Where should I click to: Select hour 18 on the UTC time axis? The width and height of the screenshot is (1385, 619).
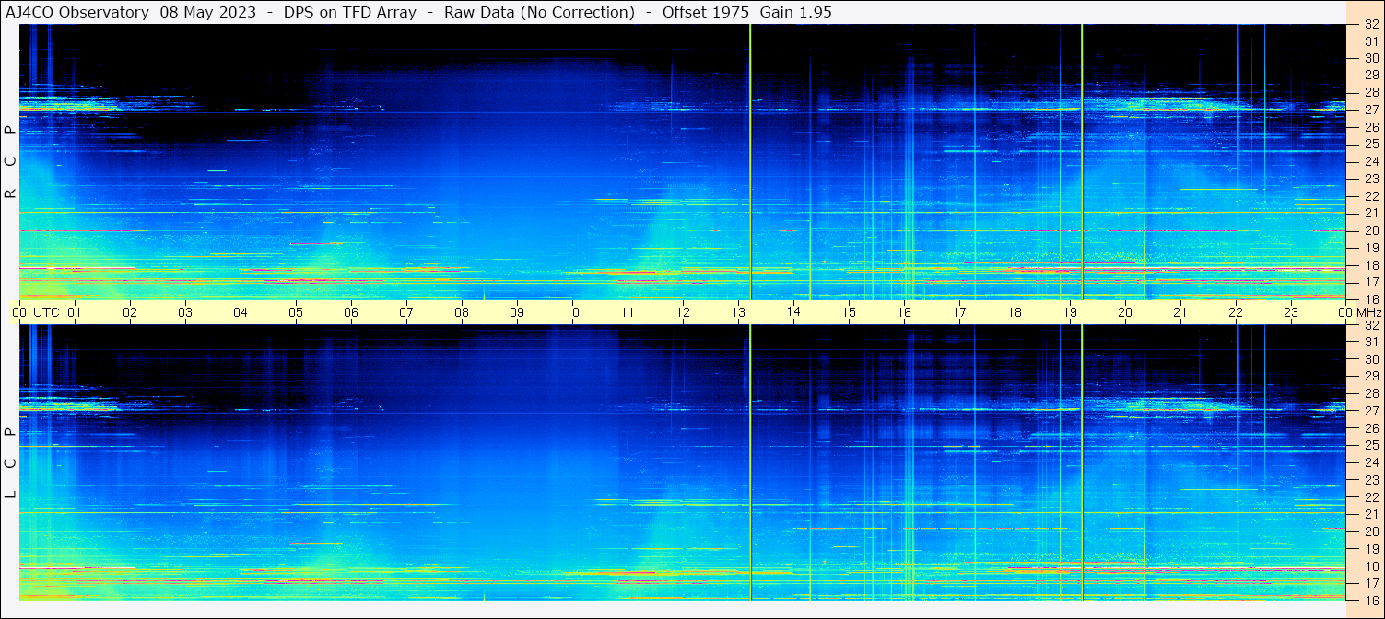(x=1015, y=312)
